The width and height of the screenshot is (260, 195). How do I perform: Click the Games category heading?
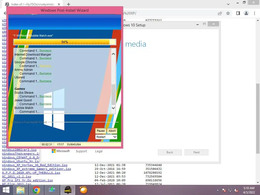[x=20, y=89]
